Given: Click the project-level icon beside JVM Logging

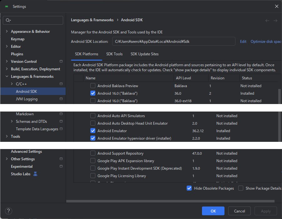Looking at the screenshot, I should 61,99.
